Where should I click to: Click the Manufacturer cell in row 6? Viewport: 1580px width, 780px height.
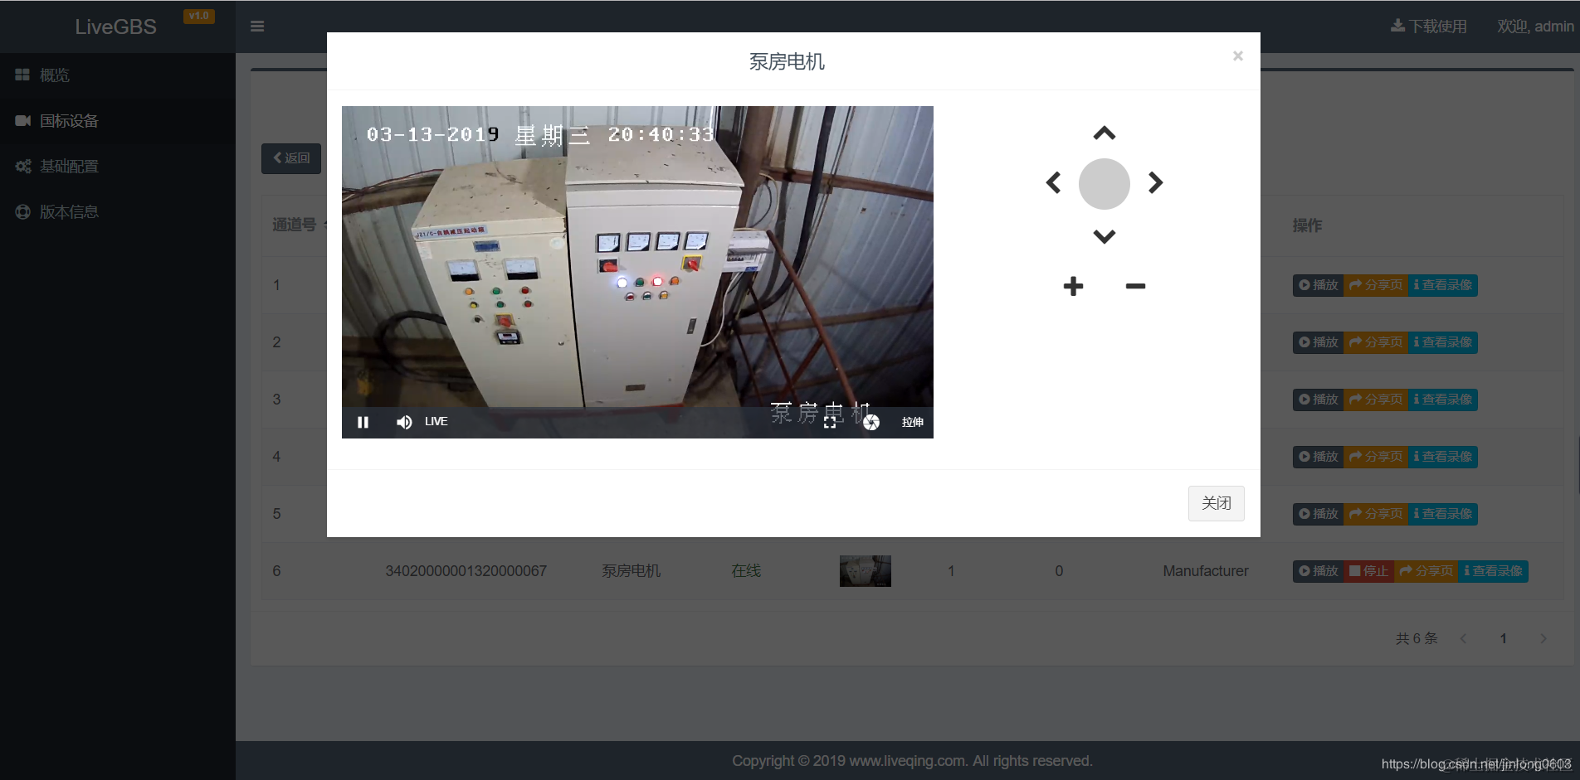tap(1205, 571)
